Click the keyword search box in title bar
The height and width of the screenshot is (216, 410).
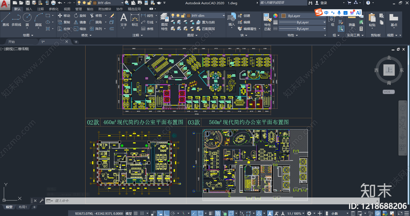283,3
